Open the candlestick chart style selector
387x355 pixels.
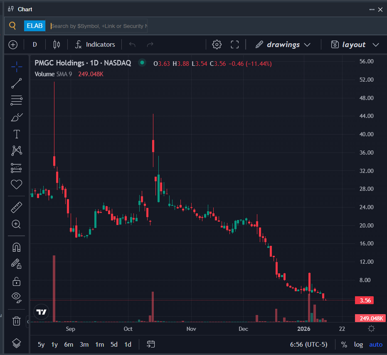pyautogui.click(x=57, y=45)
